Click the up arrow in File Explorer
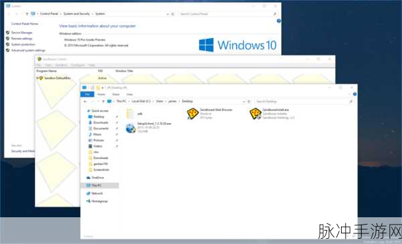Image resolution: width=402 pixels, height=244 pixels. tap(103, 102)
